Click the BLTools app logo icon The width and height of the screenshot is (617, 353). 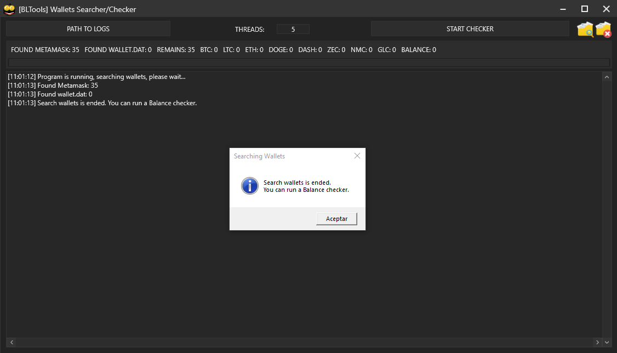coord(9,9)
